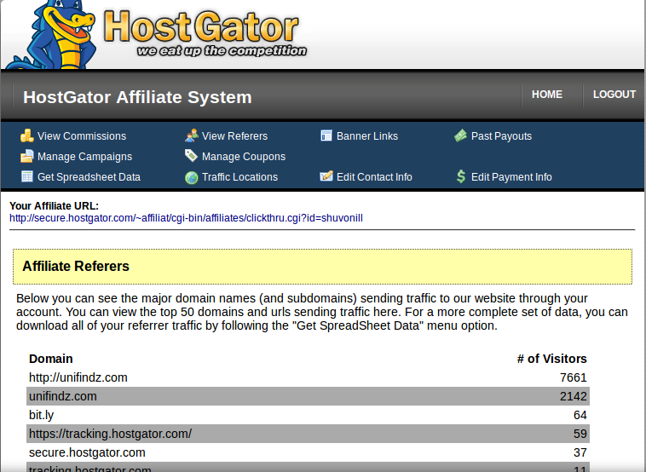Click the Manage Coupons tag icon
Screen dimensions: 646x472
coord(192,156)
